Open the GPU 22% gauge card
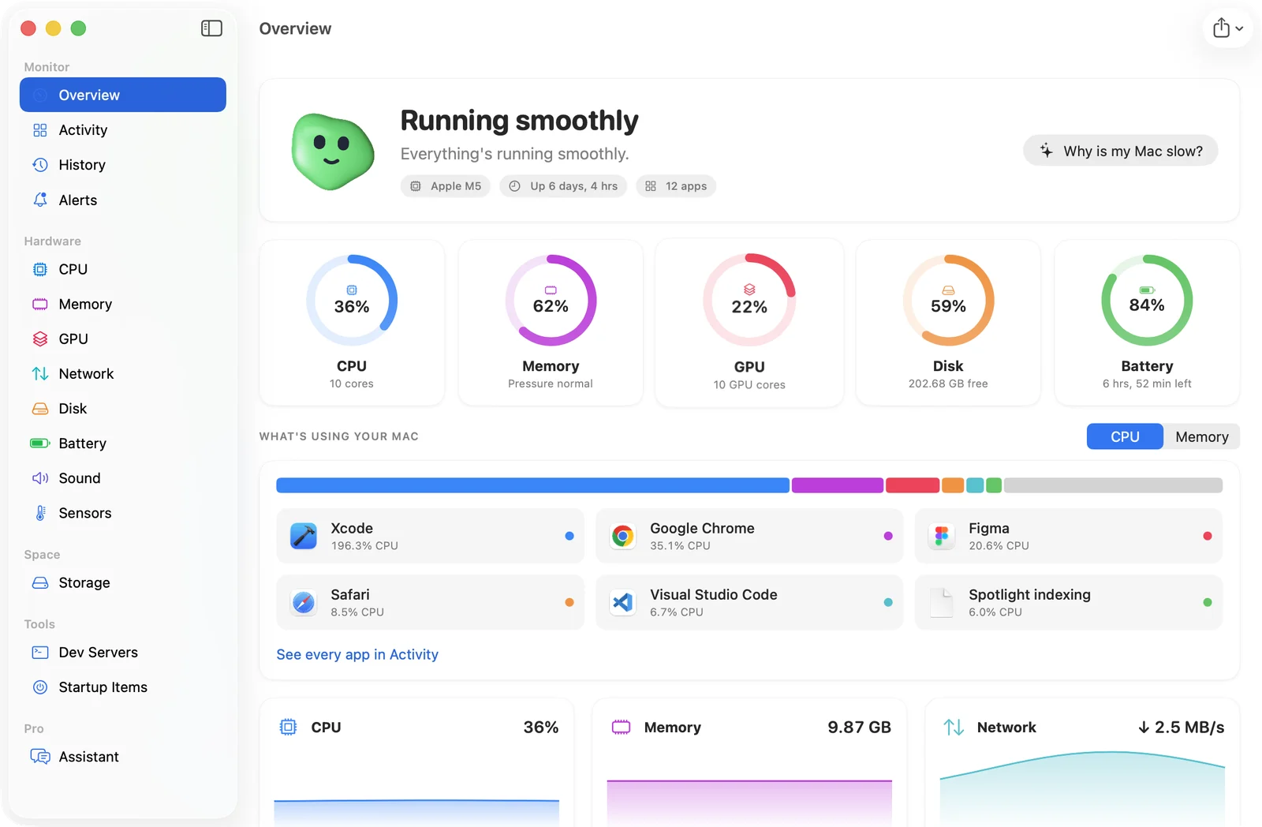This screenshot has width=1262, height=827. (749, 323)
